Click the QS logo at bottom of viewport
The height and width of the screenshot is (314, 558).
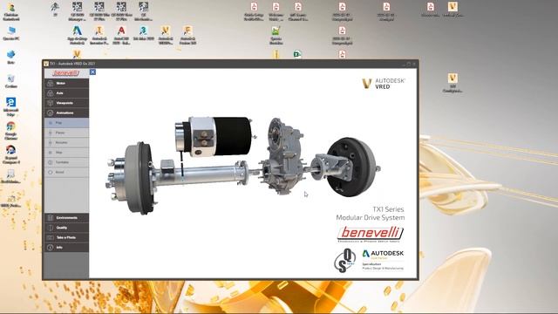pos(345,261)
